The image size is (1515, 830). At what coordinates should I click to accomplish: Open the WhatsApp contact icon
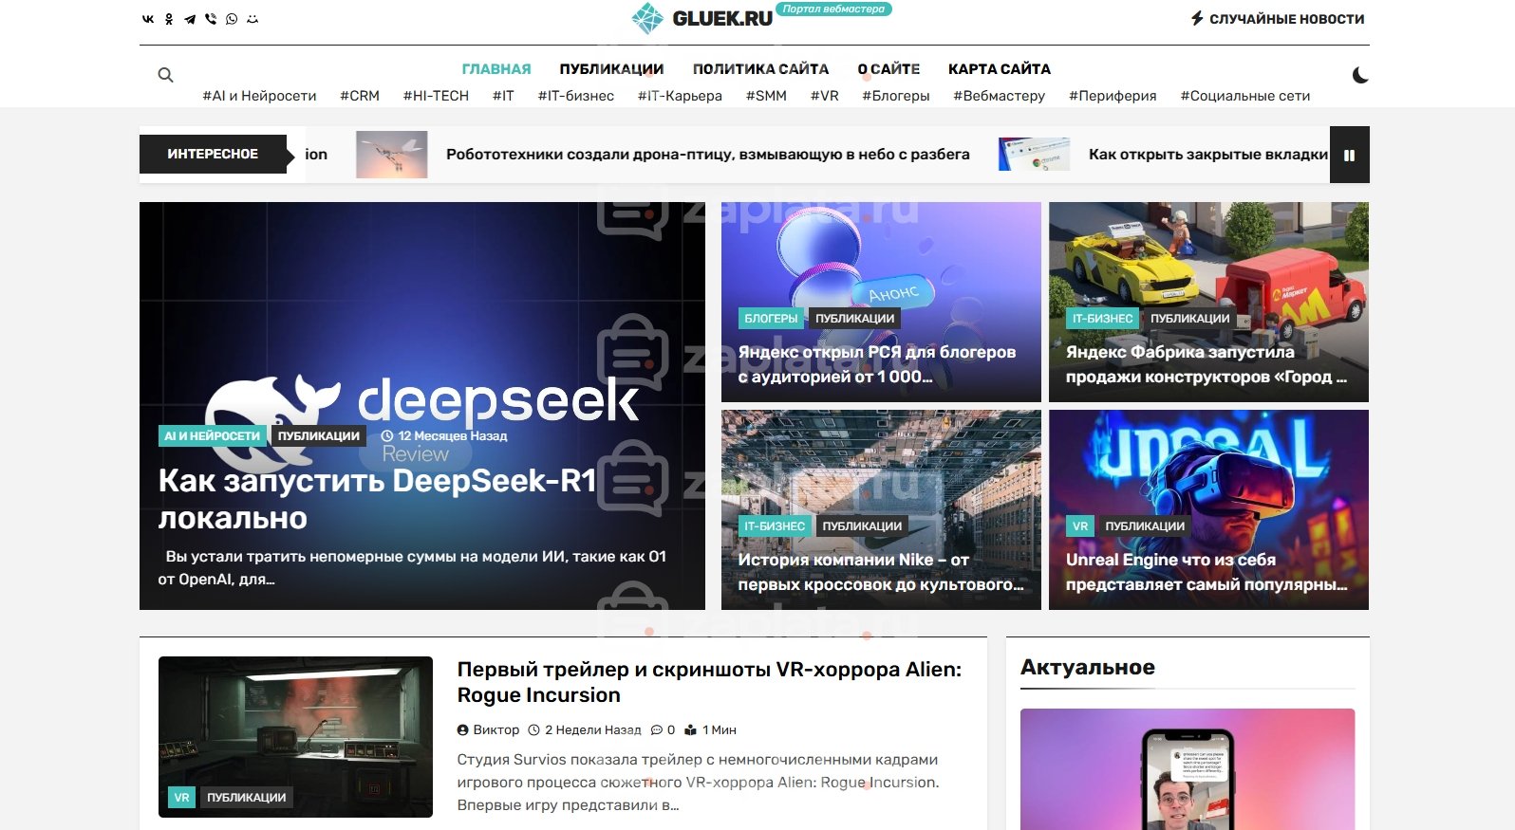click(x=232, y=19)
